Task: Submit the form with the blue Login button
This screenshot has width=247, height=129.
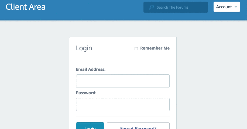Action: [90, 126]
